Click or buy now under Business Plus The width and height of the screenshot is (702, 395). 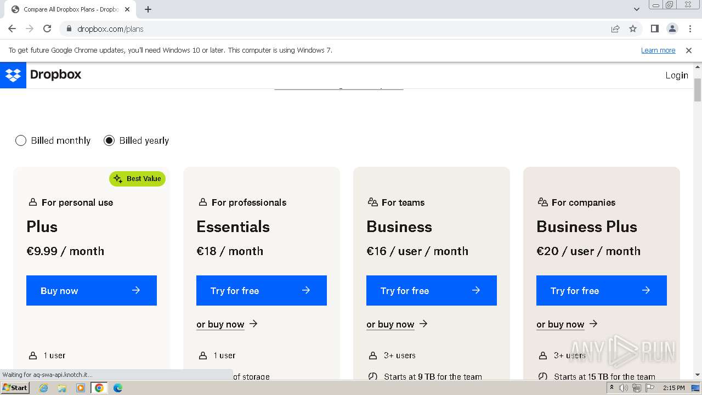click(567, 324)
